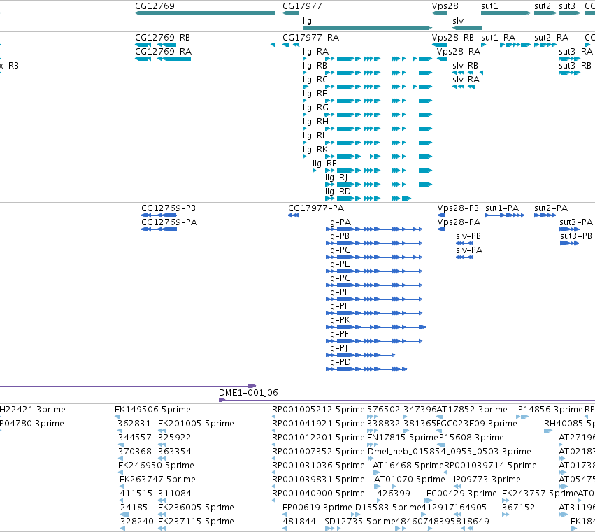
Task: Select protein sut3-PB label
Action: [x=576, y=236]
